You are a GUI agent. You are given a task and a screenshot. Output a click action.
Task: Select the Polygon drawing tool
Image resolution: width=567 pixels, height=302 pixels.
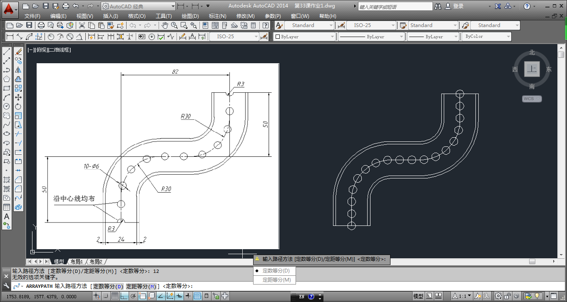click(7, 79)
